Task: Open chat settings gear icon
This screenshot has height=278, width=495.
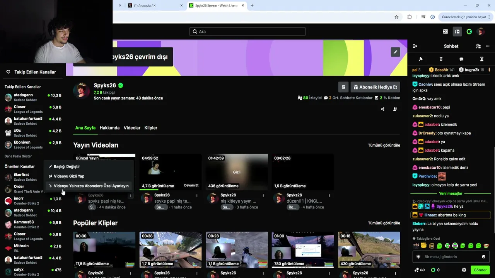Action: point(464,270)
